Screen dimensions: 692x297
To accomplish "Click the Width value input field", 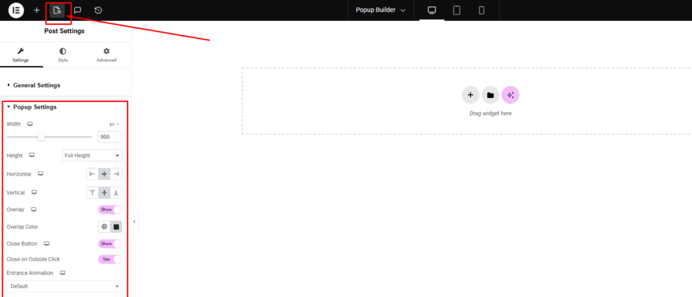I will (x=109, y=137).
